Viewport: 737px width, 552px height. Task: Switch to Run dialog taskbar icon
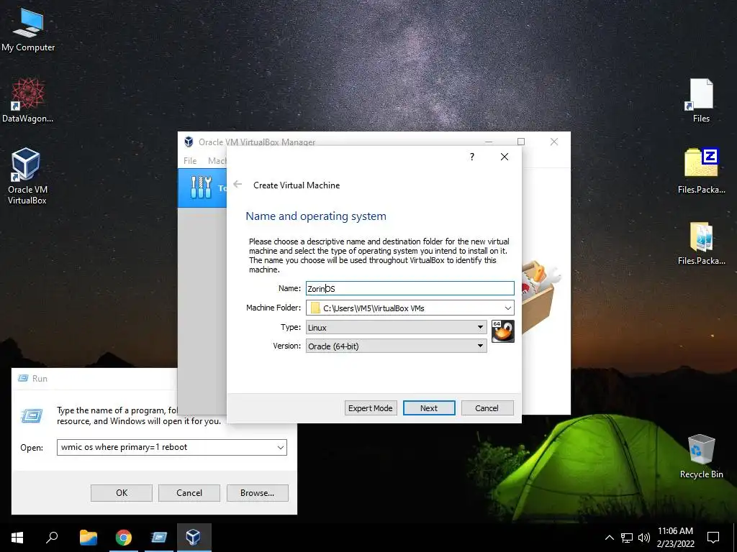159,538
